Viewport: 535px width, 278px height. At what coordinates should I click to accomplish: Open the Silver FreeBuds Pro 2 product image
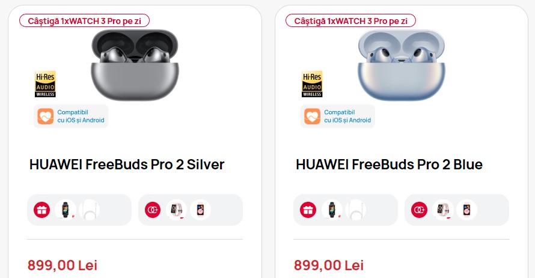(135, 65)
